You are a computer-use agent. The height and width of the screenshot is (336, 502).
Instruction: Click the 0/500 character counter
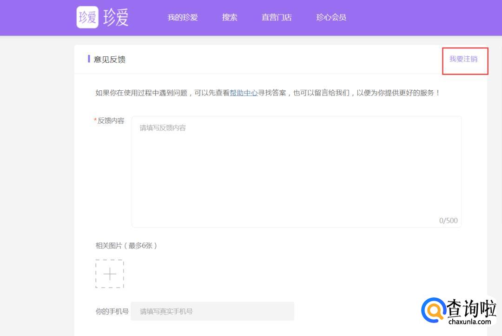tap(448, 221)
